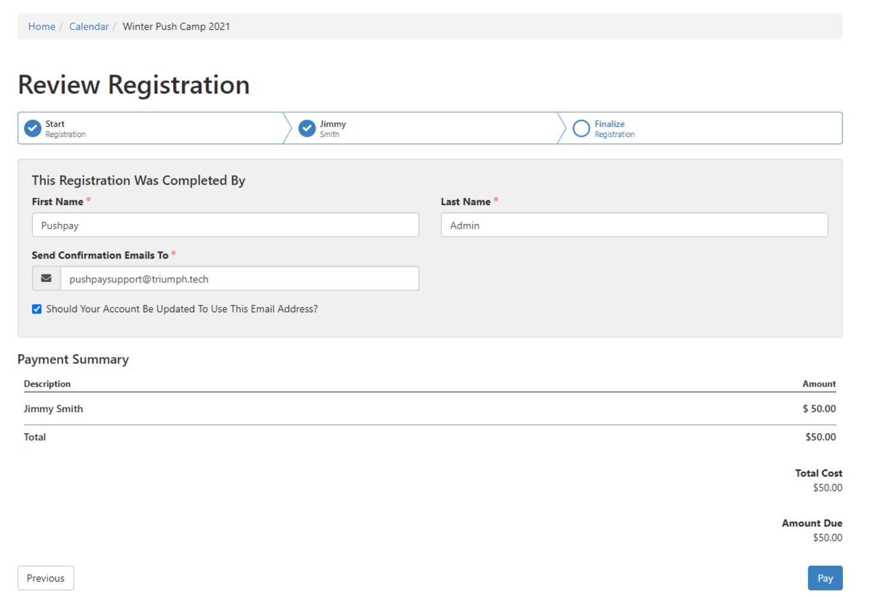The image size is (872, 597).
Task: Click the confirmation email address field
Action: coord(238,278)
